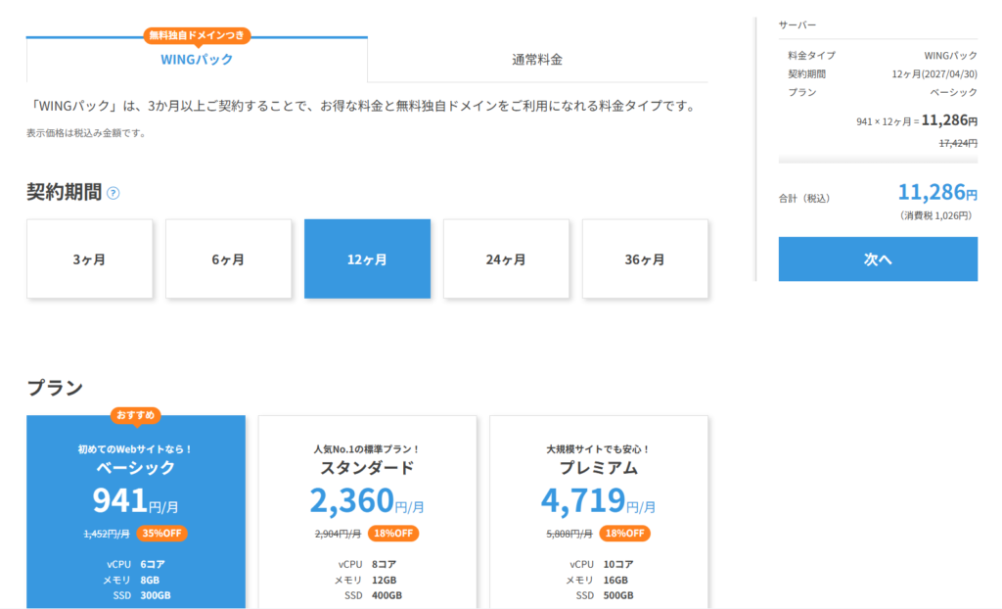This screenshot has width=1002, height=609.
Task: Click the 人気No.1の標準プラン！ tagline
Action: tap(367, 449)
